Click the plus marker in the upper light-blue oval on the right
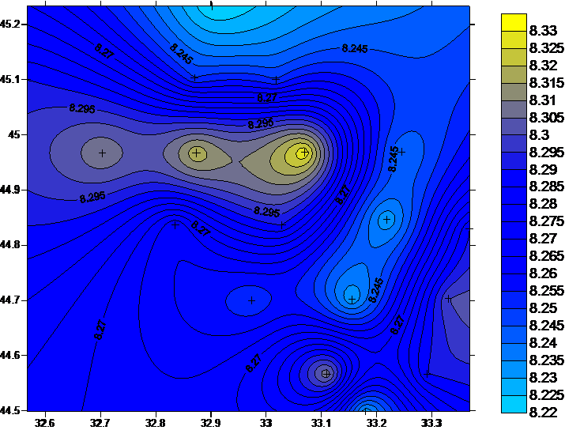The image size is (565, 430). click(x=386, y=219)
